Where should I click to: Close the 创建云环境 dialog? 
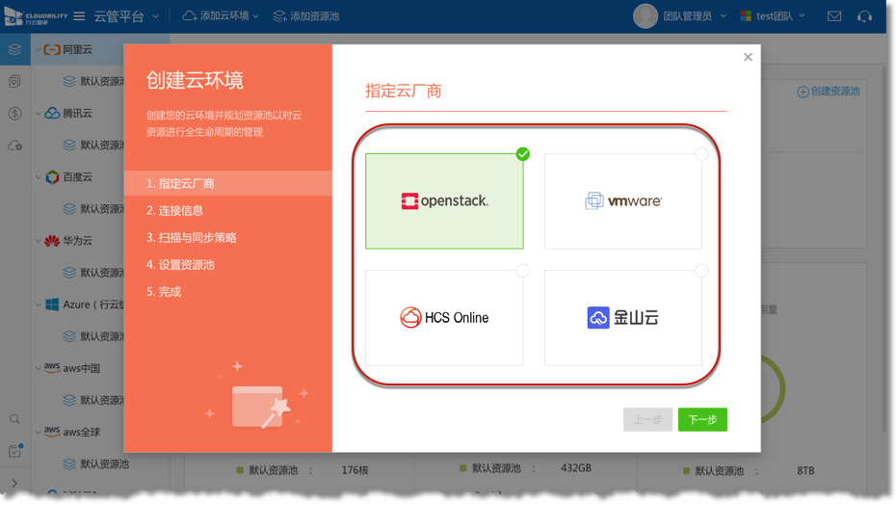point(748,57)
